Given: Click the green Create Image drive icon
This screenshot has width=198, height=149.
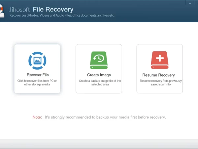Looking at the screenshot, I should click(99, 60).
